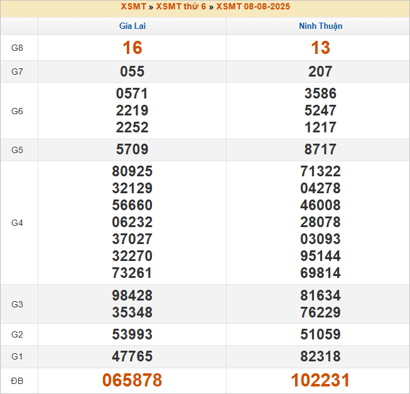Click G3 number 81634
The width and height of the screenshot is (410, 394).
(321, 295)
